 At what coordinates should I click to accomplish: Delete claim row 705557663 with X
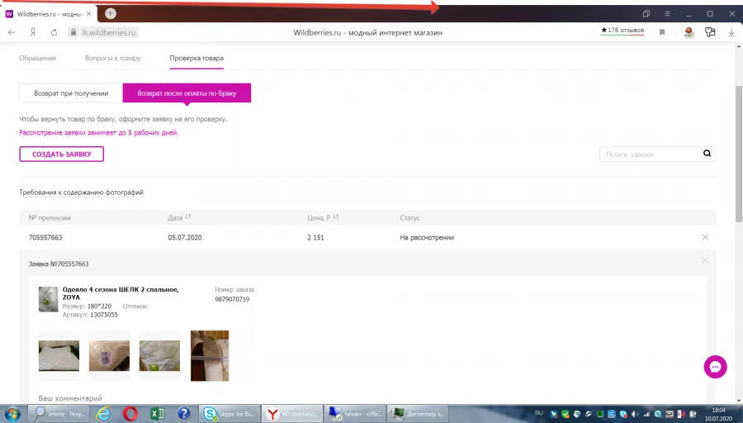pyautogui.click(x=705, y=237)
